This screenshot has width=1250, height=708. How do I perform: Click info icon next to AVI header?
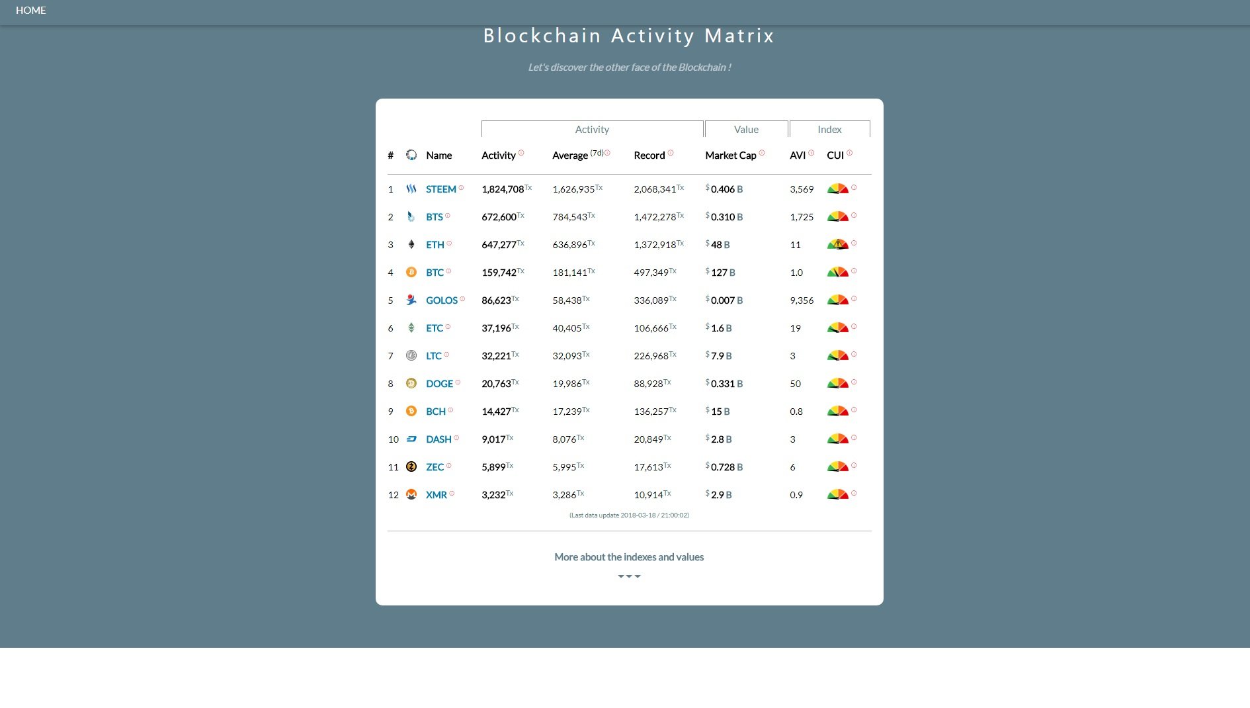click(812, 153)
